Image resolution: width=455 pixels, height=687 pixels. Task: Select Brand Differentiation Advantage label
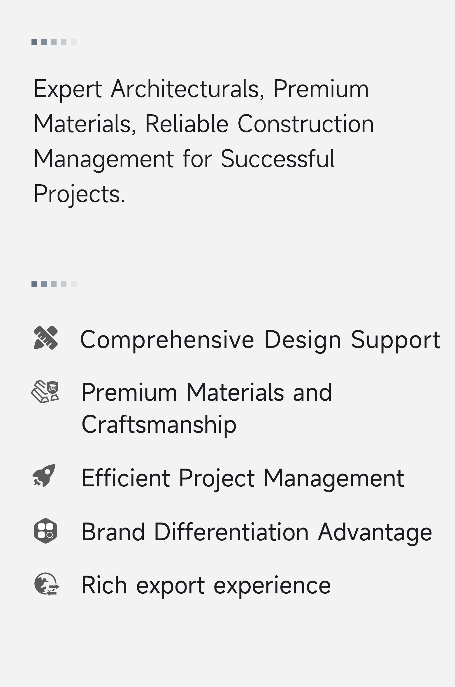click(x=257, y=532)
